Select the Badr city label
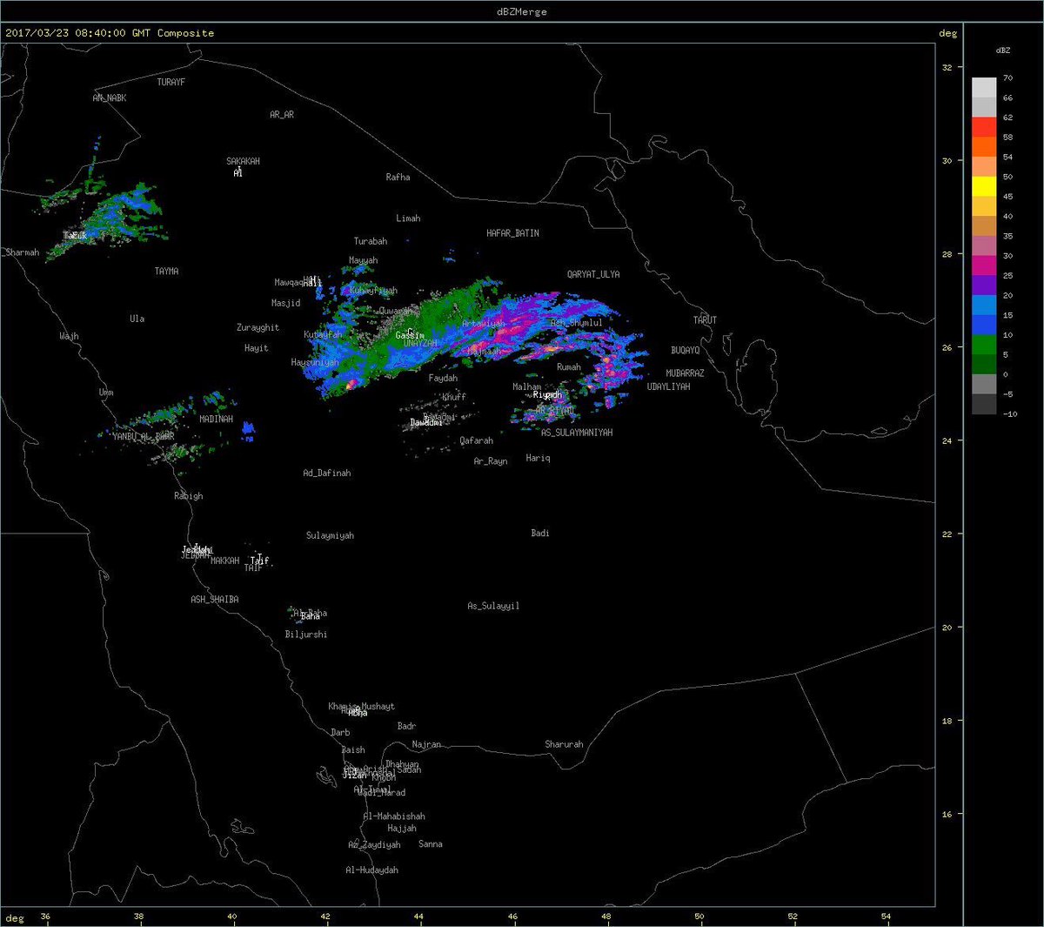 pos(407,727)
